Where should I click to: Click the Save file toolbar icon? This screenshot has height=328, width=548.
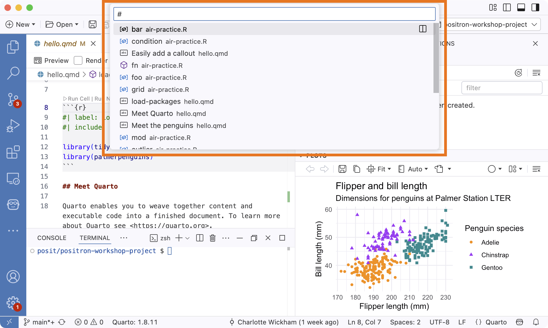pos(93,24)
